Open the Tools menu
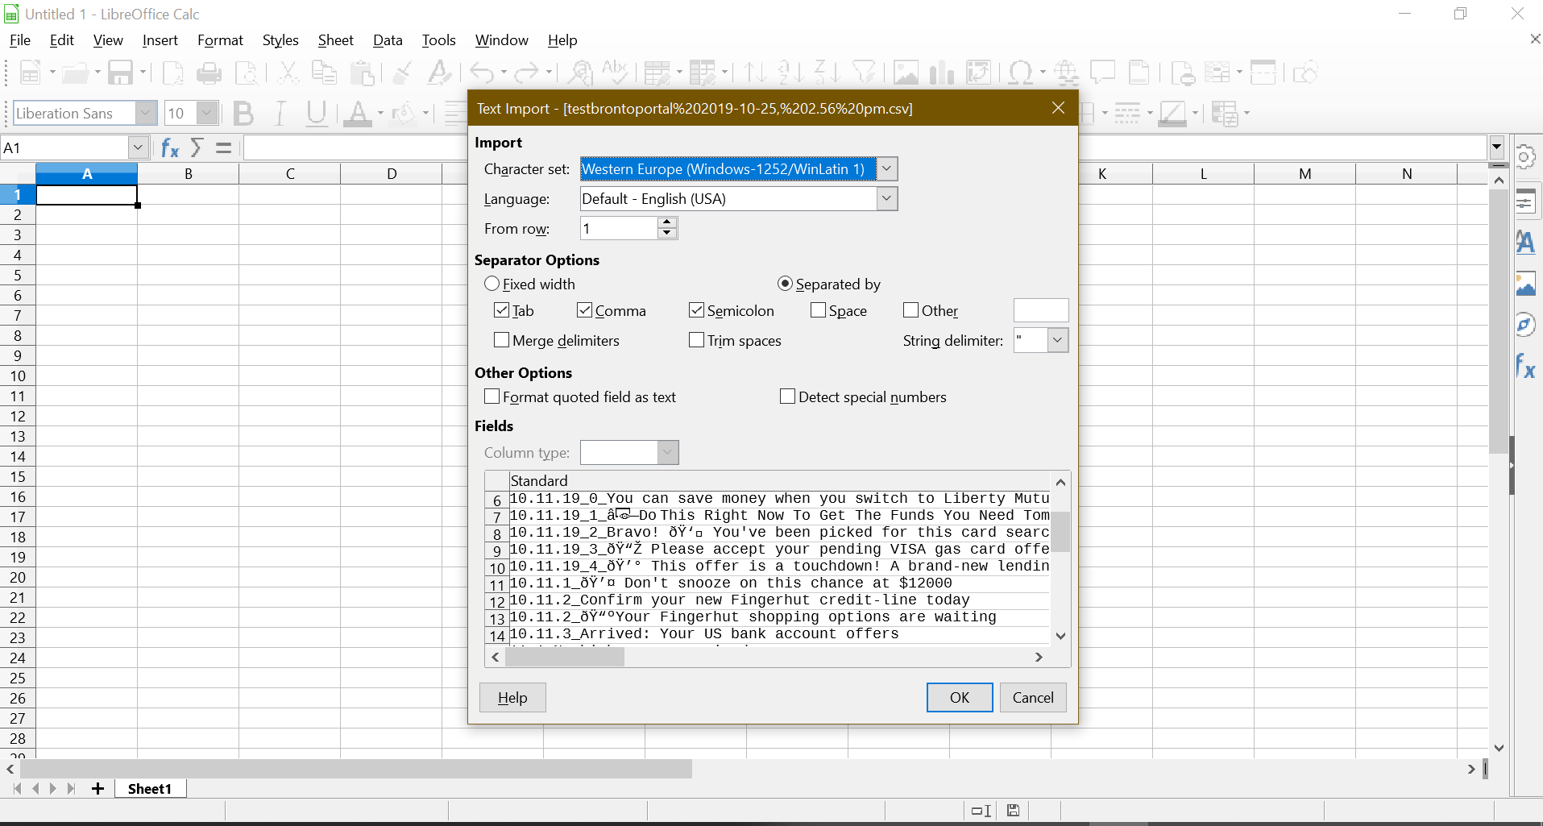This screenshot has width=1543, height=826. tap(438, 40)
